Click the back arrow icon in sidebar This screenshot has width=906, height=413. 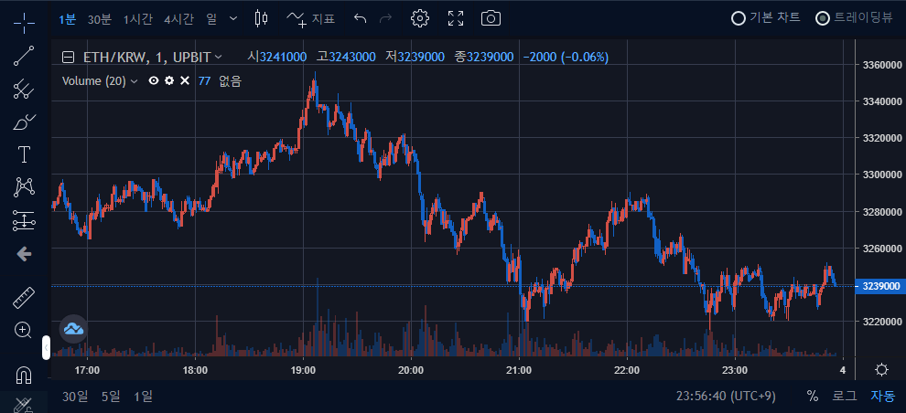click(x=24, y=254)
